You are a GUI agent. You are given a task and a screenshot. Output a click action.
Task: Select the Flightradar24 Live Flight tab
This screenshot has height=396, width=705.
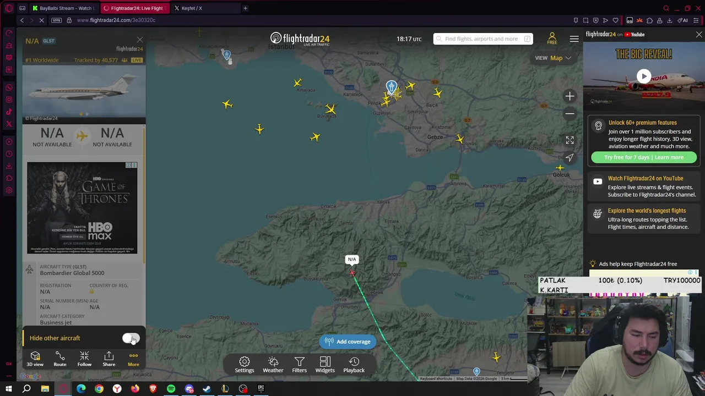pyautogui.click(x=135, y=8)
